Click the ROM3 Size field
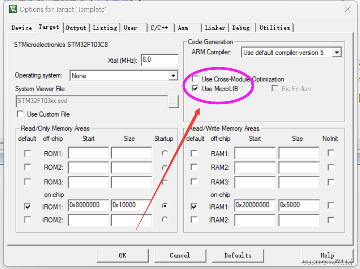 pyautogui.click(x=132, y=182)
